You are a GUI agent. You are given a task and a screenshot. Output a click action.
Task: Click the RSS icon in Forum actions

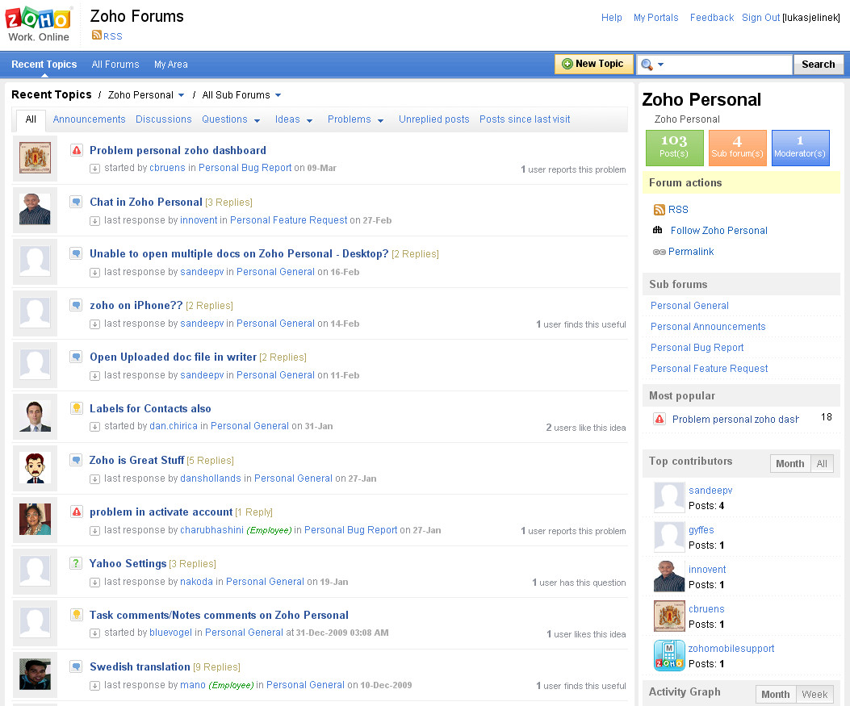[659, 210]
